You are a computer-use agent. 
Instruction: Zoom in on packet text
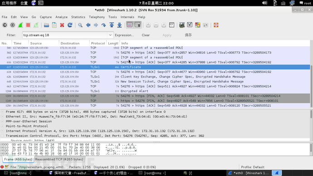[148, 25]
